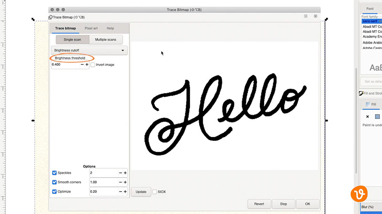The width and height of the screenshot is (382, 214).
Task: Increase the Speckles value with the plus button
Action: 125,173
